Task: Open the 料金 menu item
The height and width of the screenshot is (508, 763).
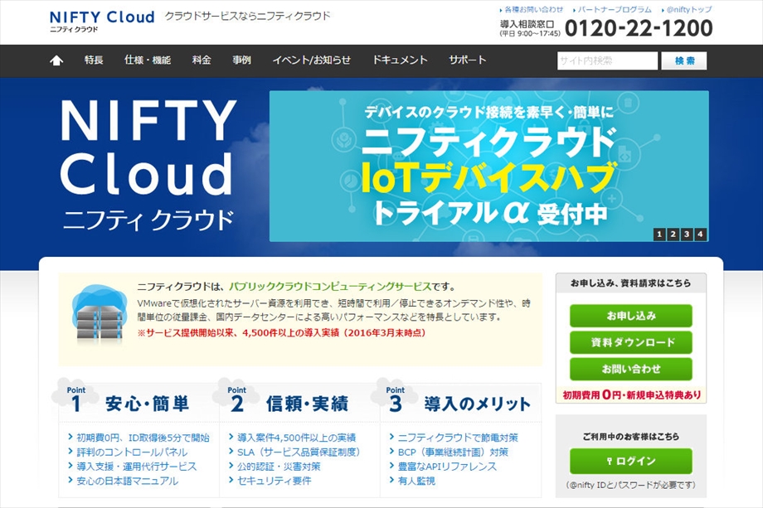Action: click(x=202, y=60)
